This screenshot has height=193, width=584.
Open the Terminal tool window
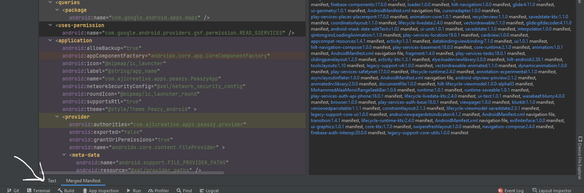39,190
